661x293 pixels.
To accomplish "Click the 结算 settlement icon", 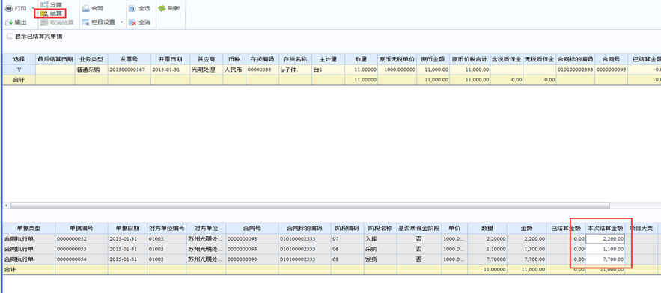I will pos(44,14).
